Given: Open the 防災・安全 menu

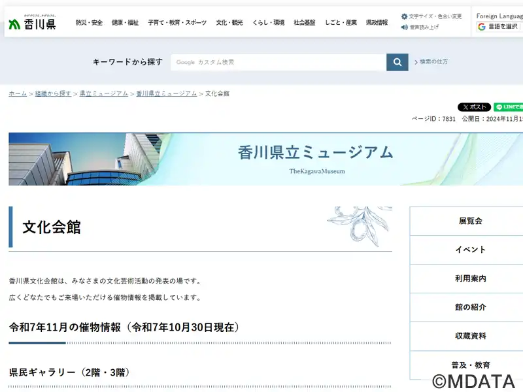Looking at the screenshot, I should (89, 23).
